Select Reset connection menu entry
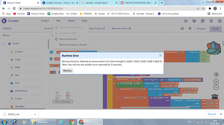Screen dimensions: 224x125 (x=68, y=39)
